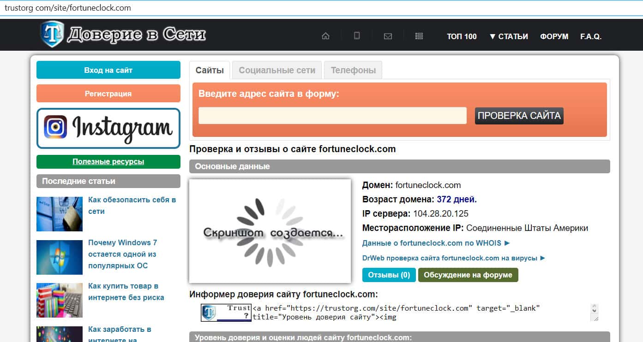Click the Вход на сайт button

point(108,70)
